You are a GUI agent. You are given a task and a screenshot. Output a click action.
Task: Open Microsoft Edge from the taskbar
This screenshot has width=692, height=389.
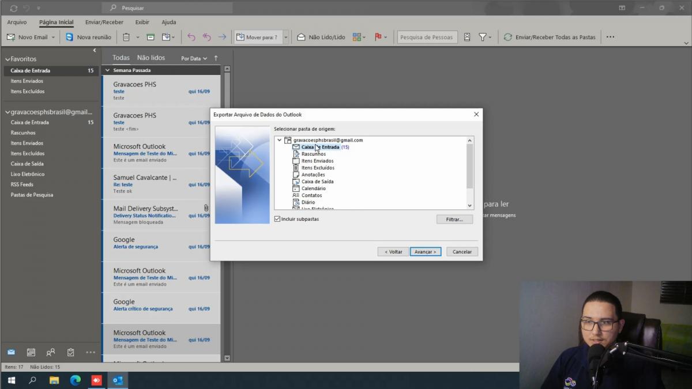click(x=75, y=380)
